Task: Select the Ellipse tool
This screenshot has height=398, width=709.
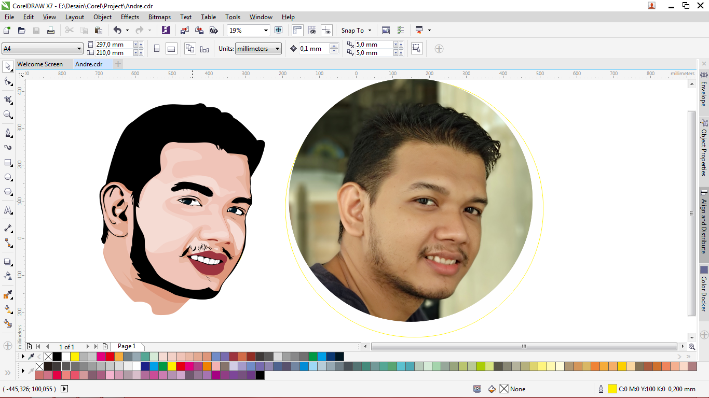Action: 8,177
